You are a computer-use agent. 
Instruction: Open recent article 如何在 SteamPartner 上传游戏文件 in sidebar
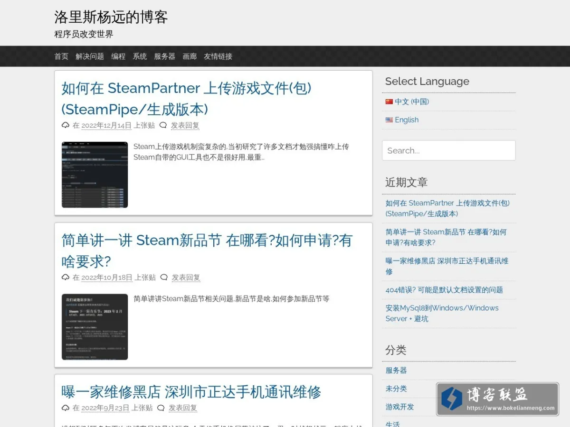pyautogui.click(x=447, y=208)
